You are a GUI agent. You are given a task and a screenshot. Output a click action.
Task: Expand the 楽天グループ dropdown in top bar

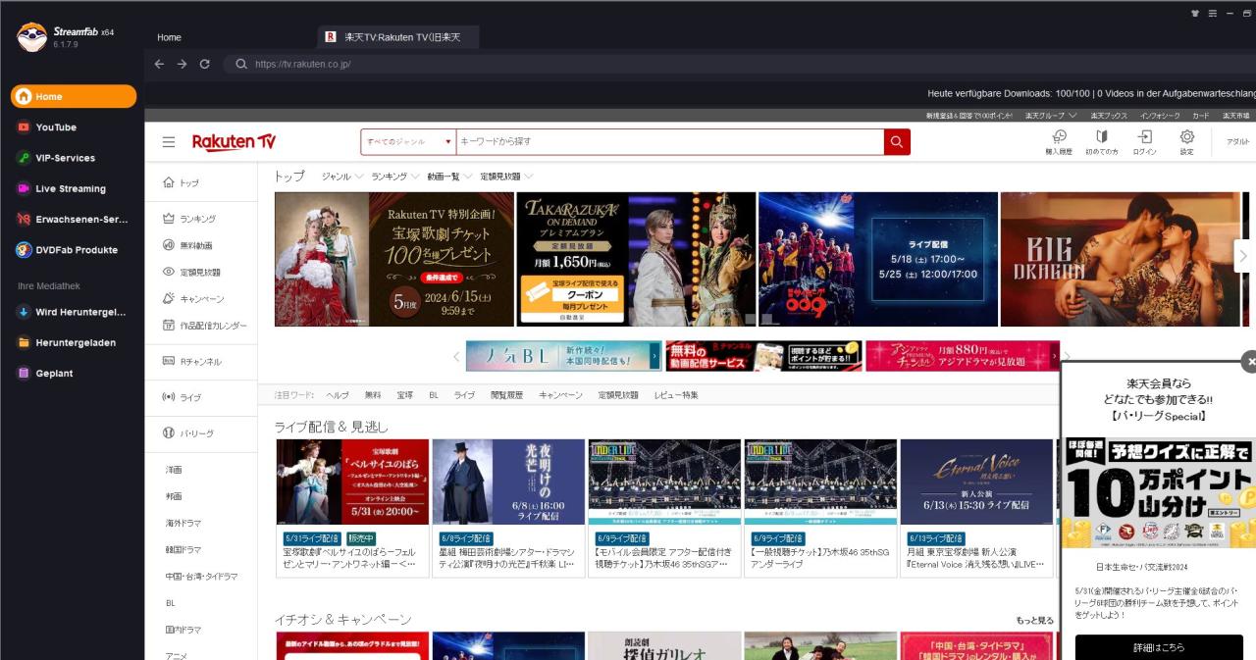click(1051, 116)
